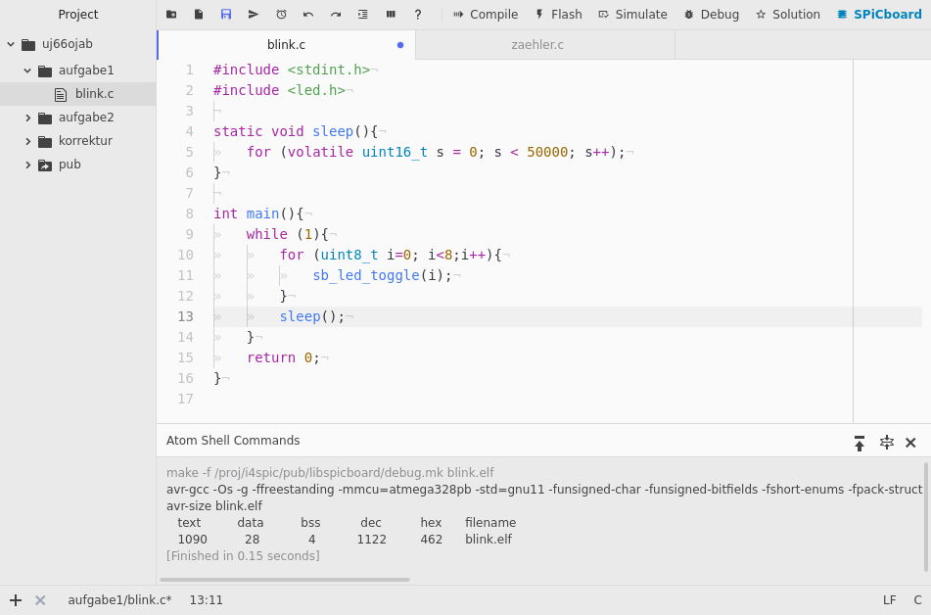Start the Simulate action
Image resolution: width=931 pixels, height=615 pixels.
tap(632, 15)
